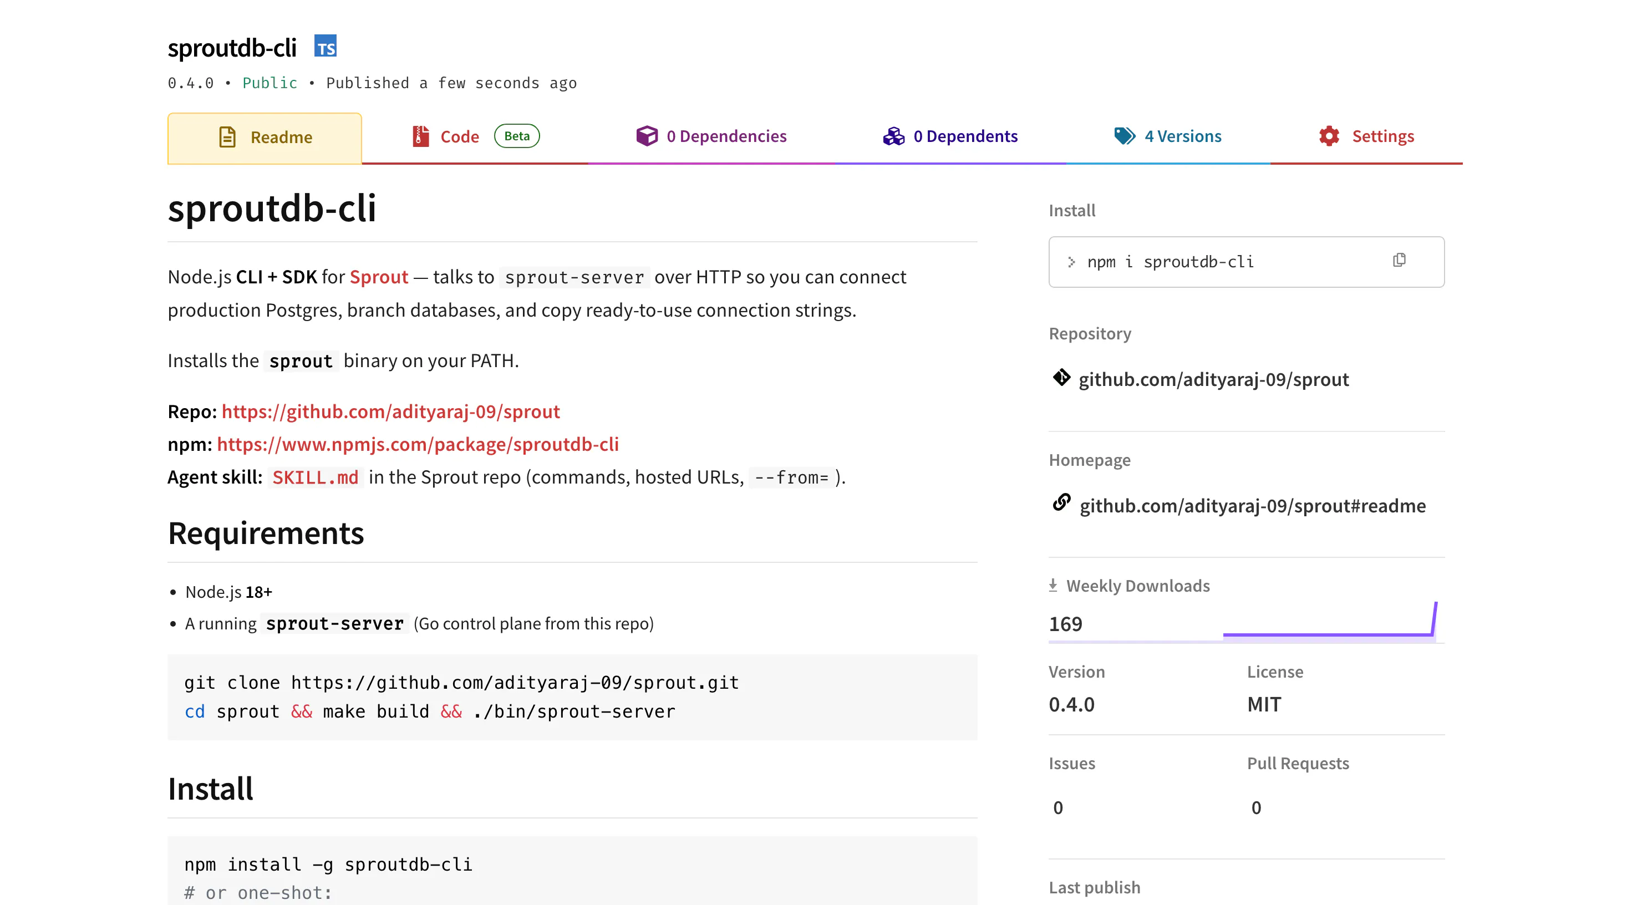1627x905 pixels.
Task: Click the Code zip-file icon
Action: pos(421,136)
